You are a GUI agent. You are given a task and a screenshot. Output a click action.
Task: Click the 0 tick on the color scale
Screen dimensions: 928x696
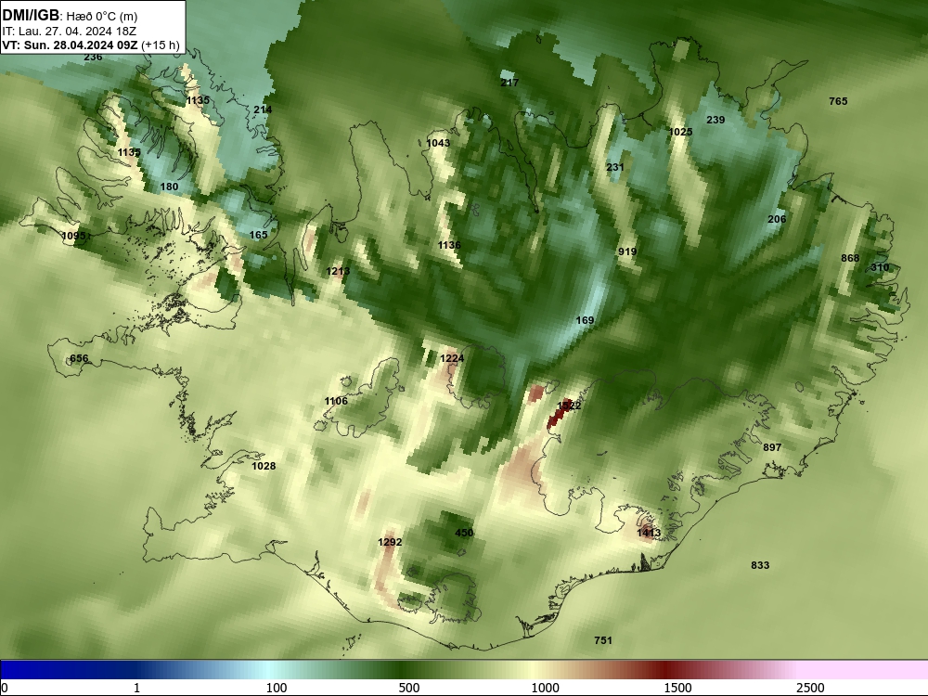[5, 688]
